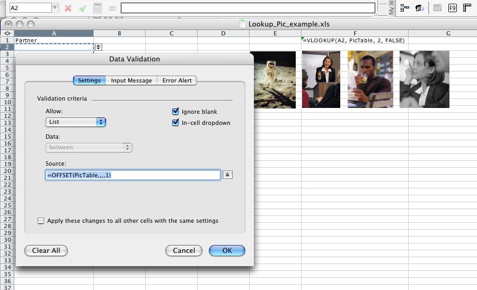Toggle the In-cell dropdown checkbox
The width and height of the screenshot is (477, 290).
175,123
